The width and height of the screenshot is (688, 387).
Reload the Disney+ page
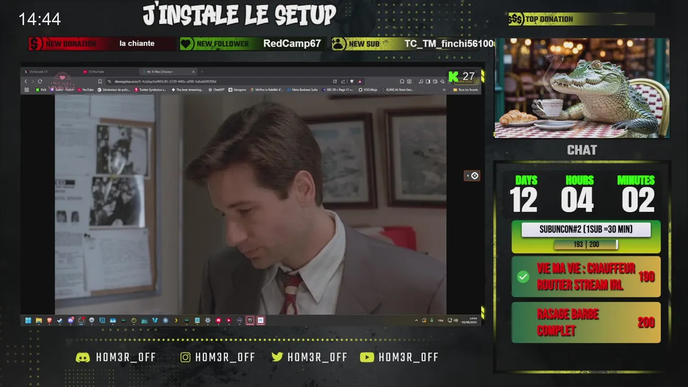pos(40,81)
